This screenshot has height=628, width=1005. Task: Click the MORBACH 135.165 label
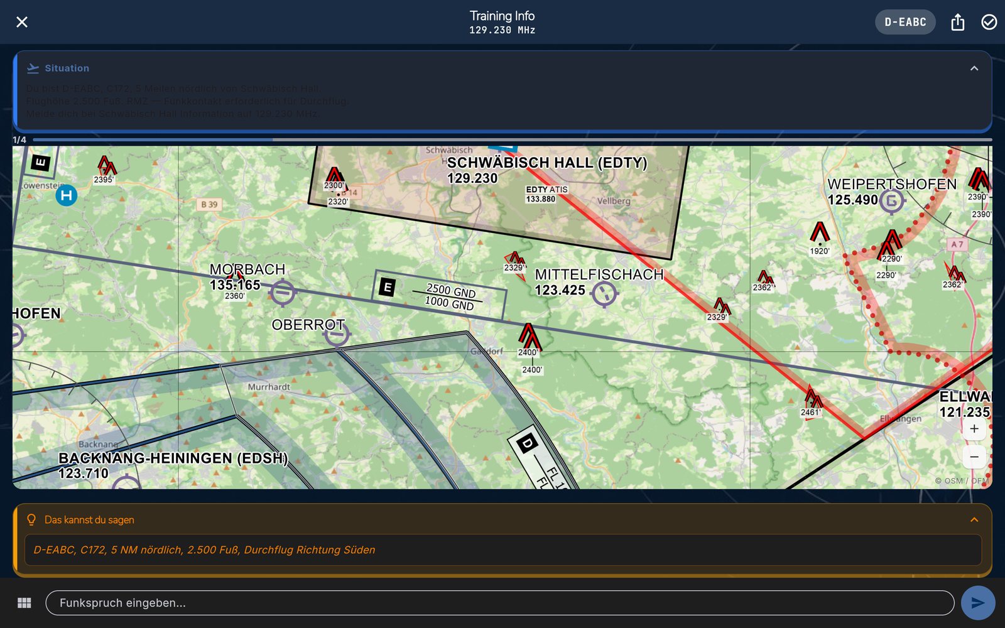(x=247, y=277)
